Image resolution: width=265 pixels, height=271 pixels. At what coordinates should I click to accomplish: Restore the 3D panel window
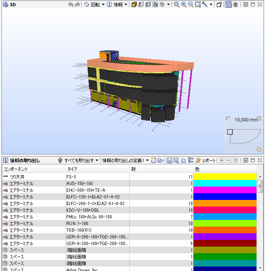pos(246,4)
